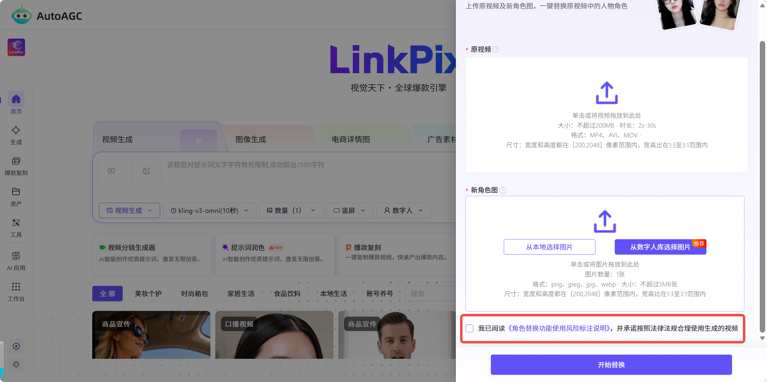
Task: Click the help icon next to 原视频
Action: (x=496, y=49)
